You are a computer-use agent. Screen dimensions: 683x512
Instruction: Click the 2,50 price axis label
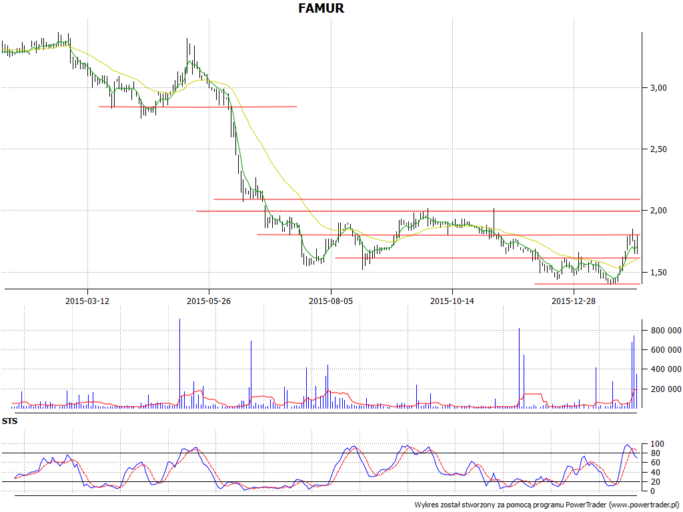coord(658,149)
